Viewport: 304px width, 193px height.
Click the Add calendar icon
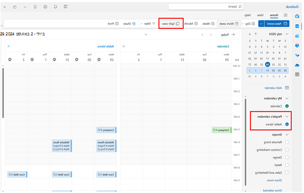(287, 88)
